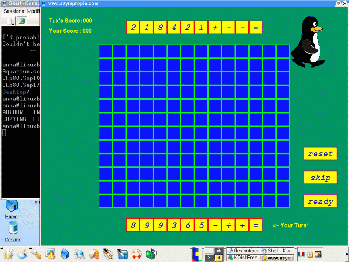The image size is (349, 262).
Task: Select the 3 tile in your bottom rack
Action: pyautogui.click(x=174, y=225)
